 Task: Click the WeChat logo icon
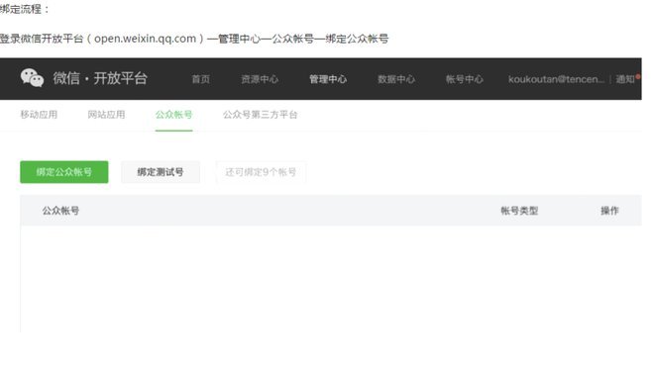click(x=32, y=77)
